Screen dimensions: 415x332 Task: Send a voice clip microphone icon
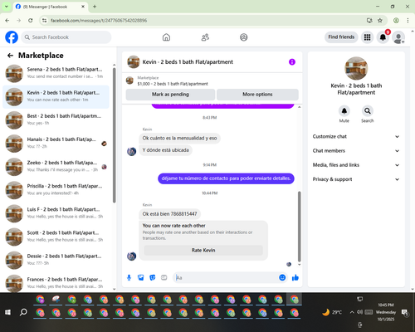(x=129, y=277)
